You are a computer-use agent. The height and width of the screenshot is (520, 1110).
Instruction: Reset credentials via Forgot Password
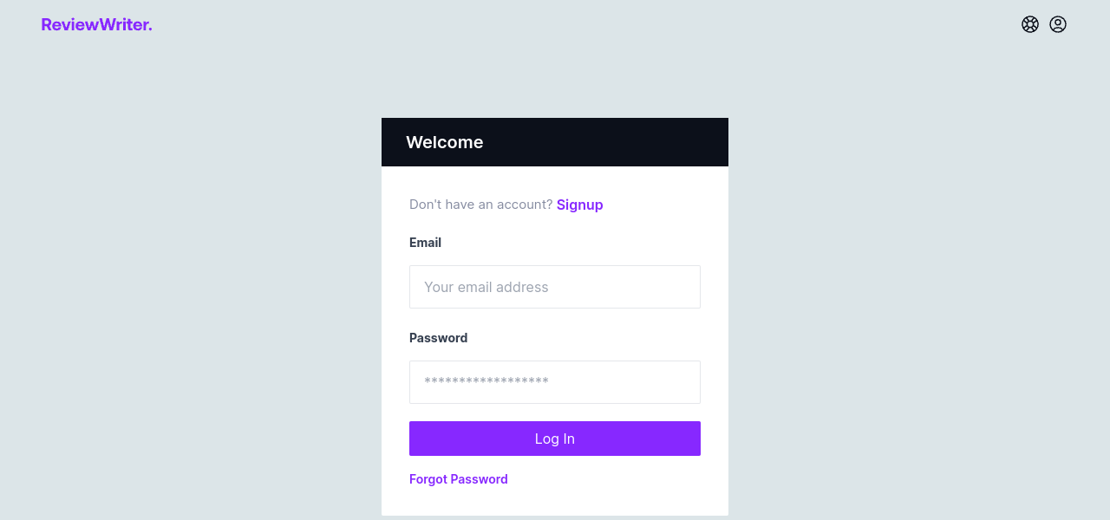[x=459, y=479]
